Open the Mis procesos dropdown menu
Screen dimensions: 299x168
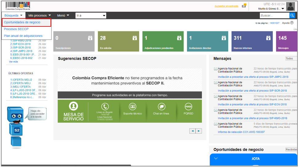point(39,15)
